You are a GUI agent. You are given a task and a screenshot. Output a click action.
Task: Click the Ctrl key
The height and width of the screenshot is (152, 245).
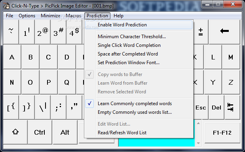40,132
